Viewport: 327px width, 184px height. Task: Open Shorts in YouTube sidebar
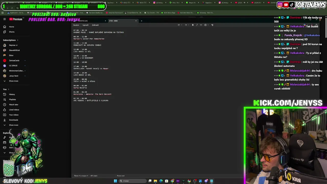[12, 32]
